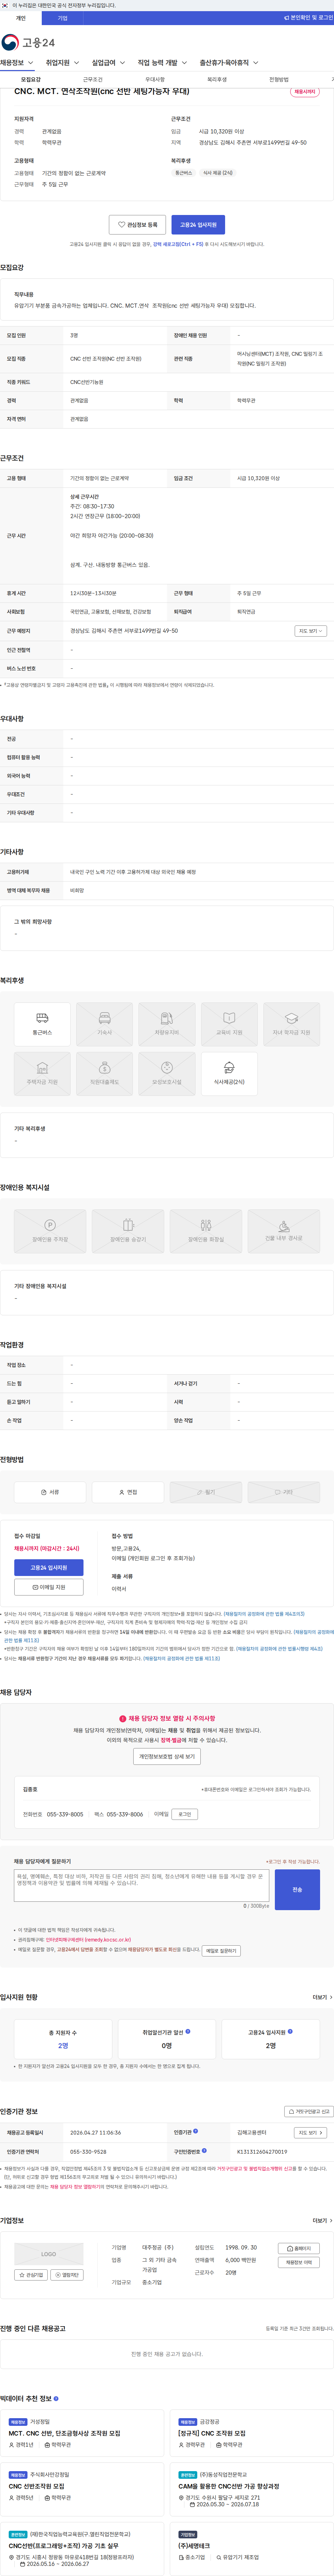
Task: Click info icon next to 인증기관
Action: (x=196, y=2131)
